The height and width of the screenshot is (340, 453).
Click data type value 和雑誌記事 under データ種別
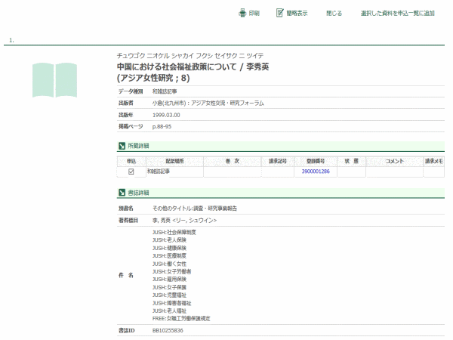pos(165,91)
